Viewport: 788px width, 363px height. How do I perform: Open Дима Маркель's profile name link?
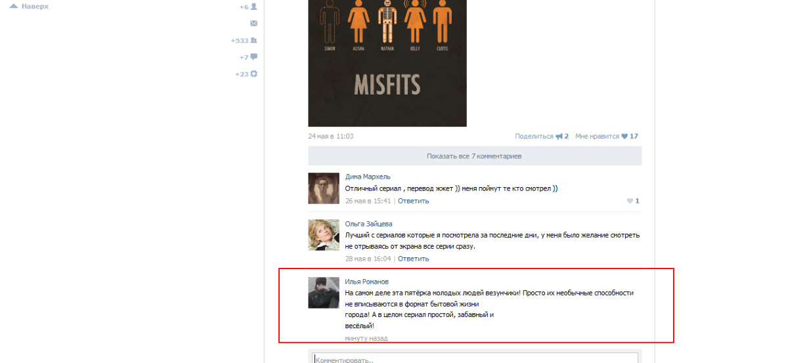tap(368, 177)
